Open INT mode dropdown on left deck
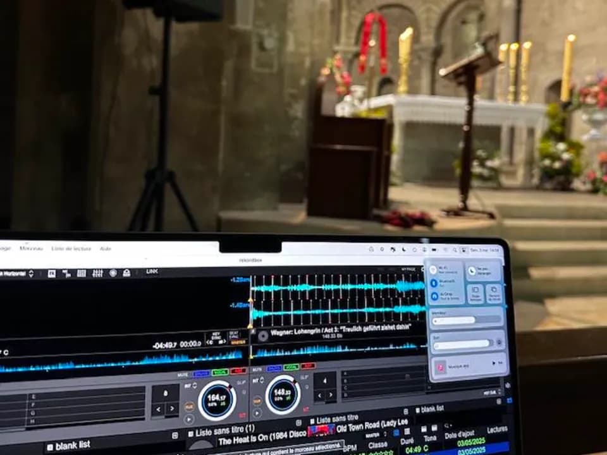This screenshot has width=607, height=455. pyautogui.click(x=190, y=385)
